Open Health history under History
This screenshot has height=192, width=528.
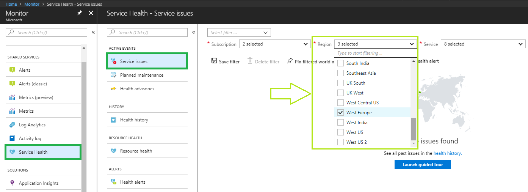coord(147,120)
